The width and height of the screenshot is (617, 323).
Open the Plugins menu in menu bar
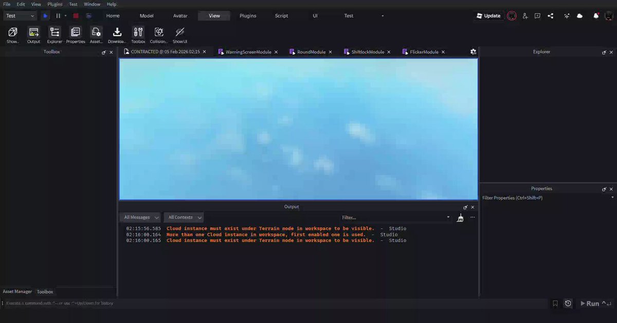(55, 4)
